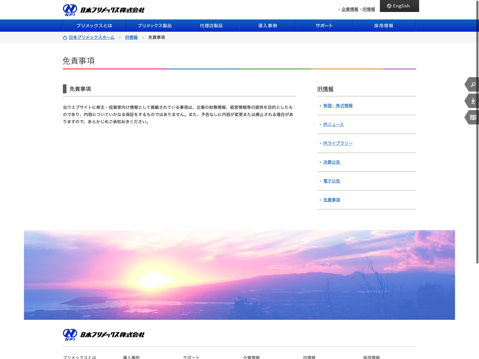This screenshot has height=359, width=479.
Task: Switch language with the English button
Action: click(x=399, y=6)
